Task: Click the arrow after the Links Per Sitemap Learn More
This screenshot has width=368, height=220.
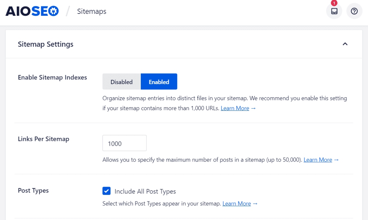Action: click(336, 160)
